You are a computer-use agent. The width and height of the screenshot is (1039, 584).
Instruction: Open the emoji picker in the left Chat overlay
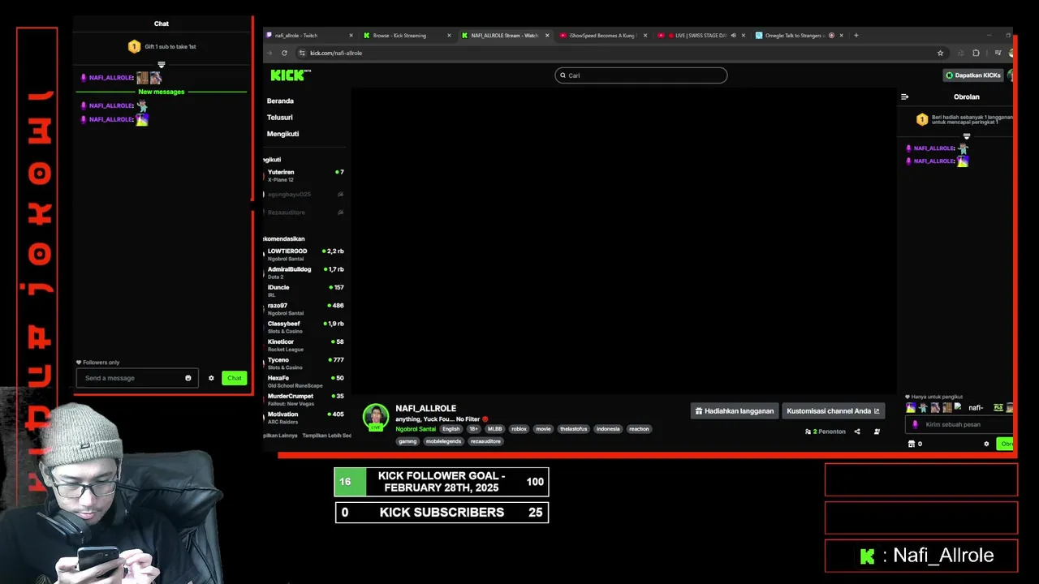188,378
